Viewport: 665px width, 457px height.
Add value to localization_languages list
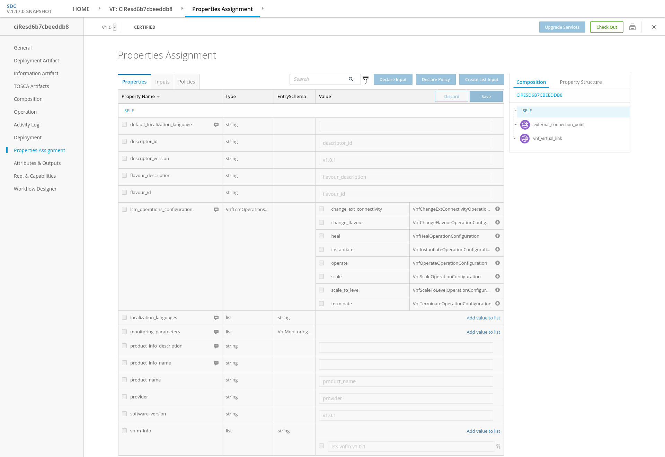pyautogui.click(x=483, y=318)
